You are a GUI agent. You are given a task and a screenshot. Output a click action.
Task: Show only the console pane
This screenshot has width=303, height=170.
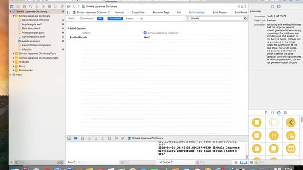click(245, 162)
